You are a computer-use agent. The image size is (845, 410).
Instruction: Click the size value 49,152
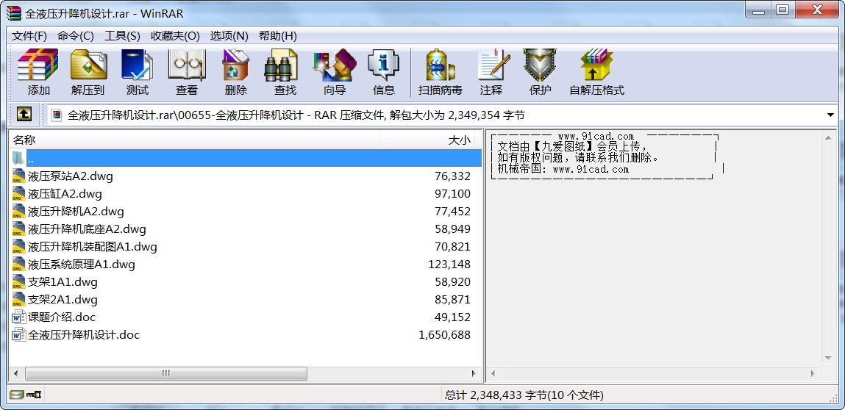pyautogui.click(x=453, y=317)
